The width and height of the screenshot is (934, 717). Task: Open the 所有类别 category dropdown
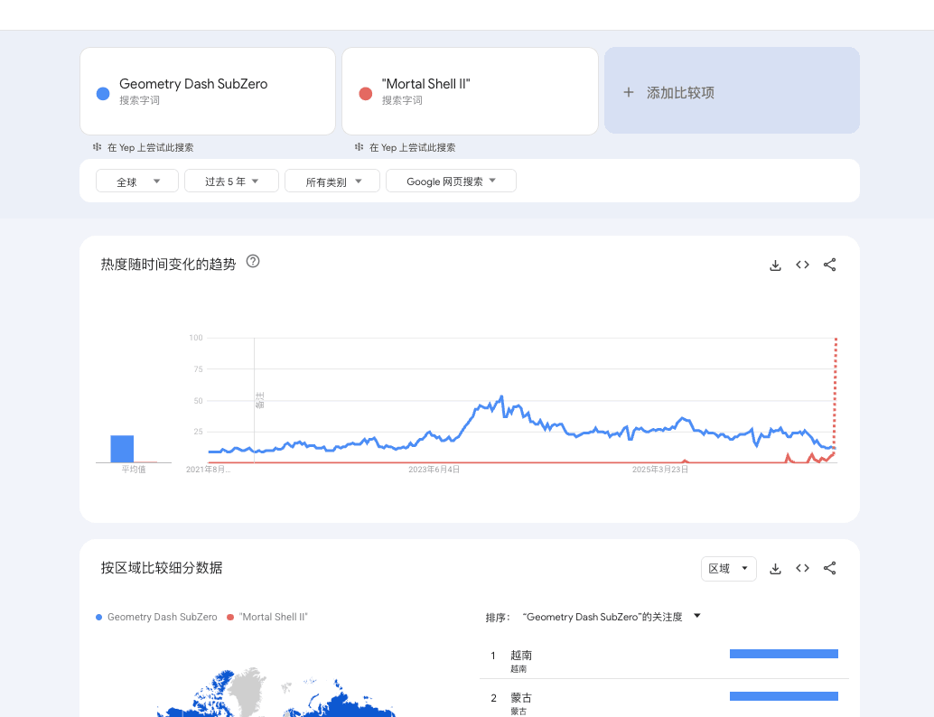[332, 181]
